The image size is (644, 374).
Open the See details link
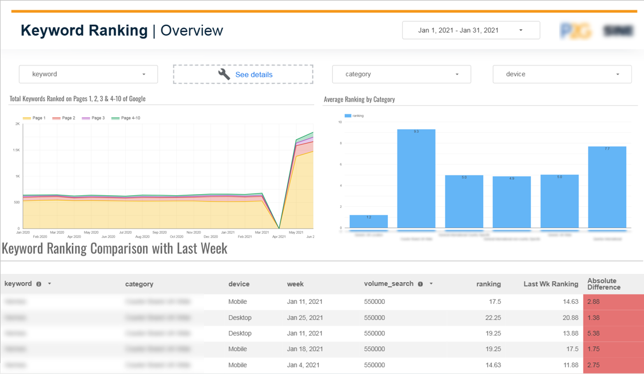tap(253, 75)
